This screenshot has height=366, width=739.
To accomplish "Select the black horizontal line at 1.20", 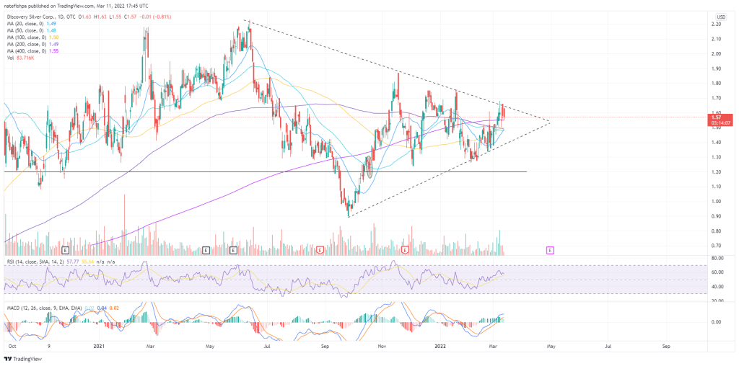I will [217, 171].
